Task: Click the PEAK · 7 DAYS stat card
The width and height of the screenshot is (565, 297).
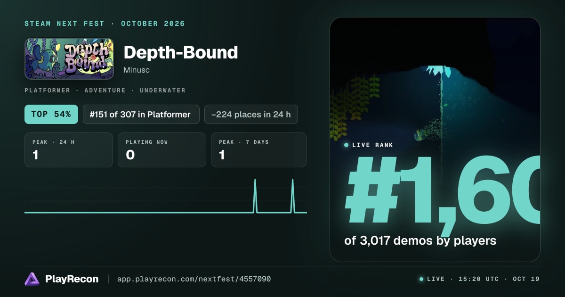Action: [259, 150]
